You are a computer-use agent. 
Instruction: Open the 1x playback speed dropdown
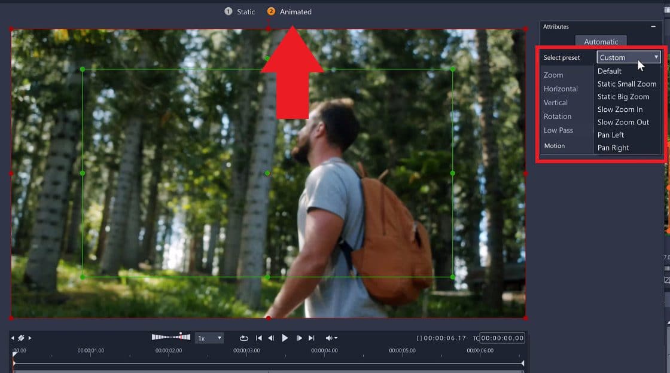point(209,338)
